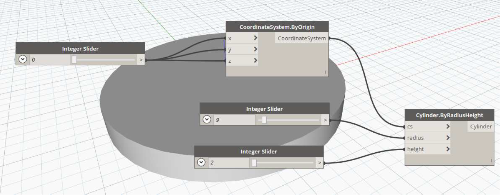
Task: Click the output arrow of slider valued 9
Action: [325, 120]
